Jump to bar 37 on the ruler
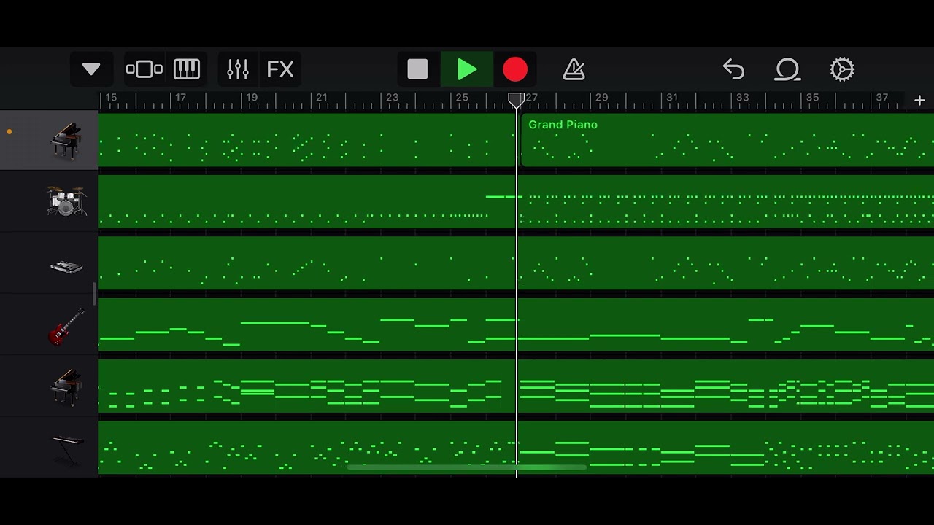934x525 pixels. pyautogui.click(x=882, y=97)
